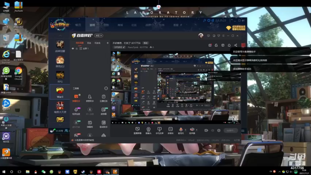
Task: Select RPG game in platform sidebar
Action: [60, 77]
